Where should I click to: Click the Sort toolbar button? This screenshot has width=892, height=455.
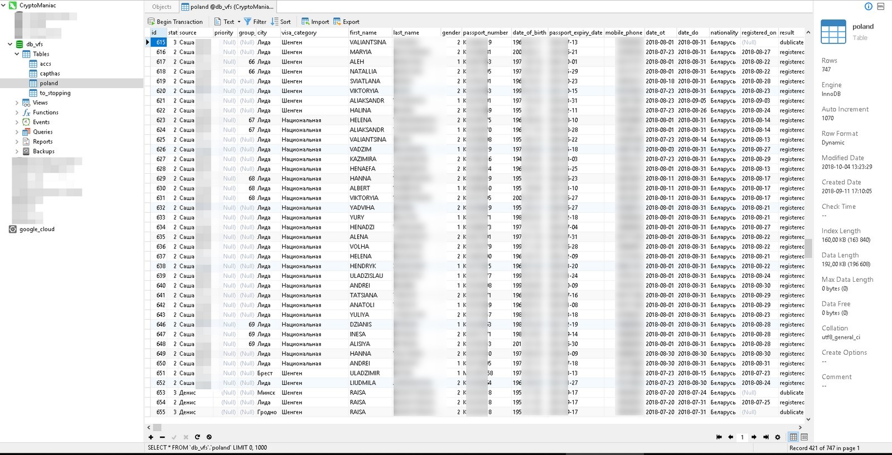pyautogui.click(x=281, y=22)
